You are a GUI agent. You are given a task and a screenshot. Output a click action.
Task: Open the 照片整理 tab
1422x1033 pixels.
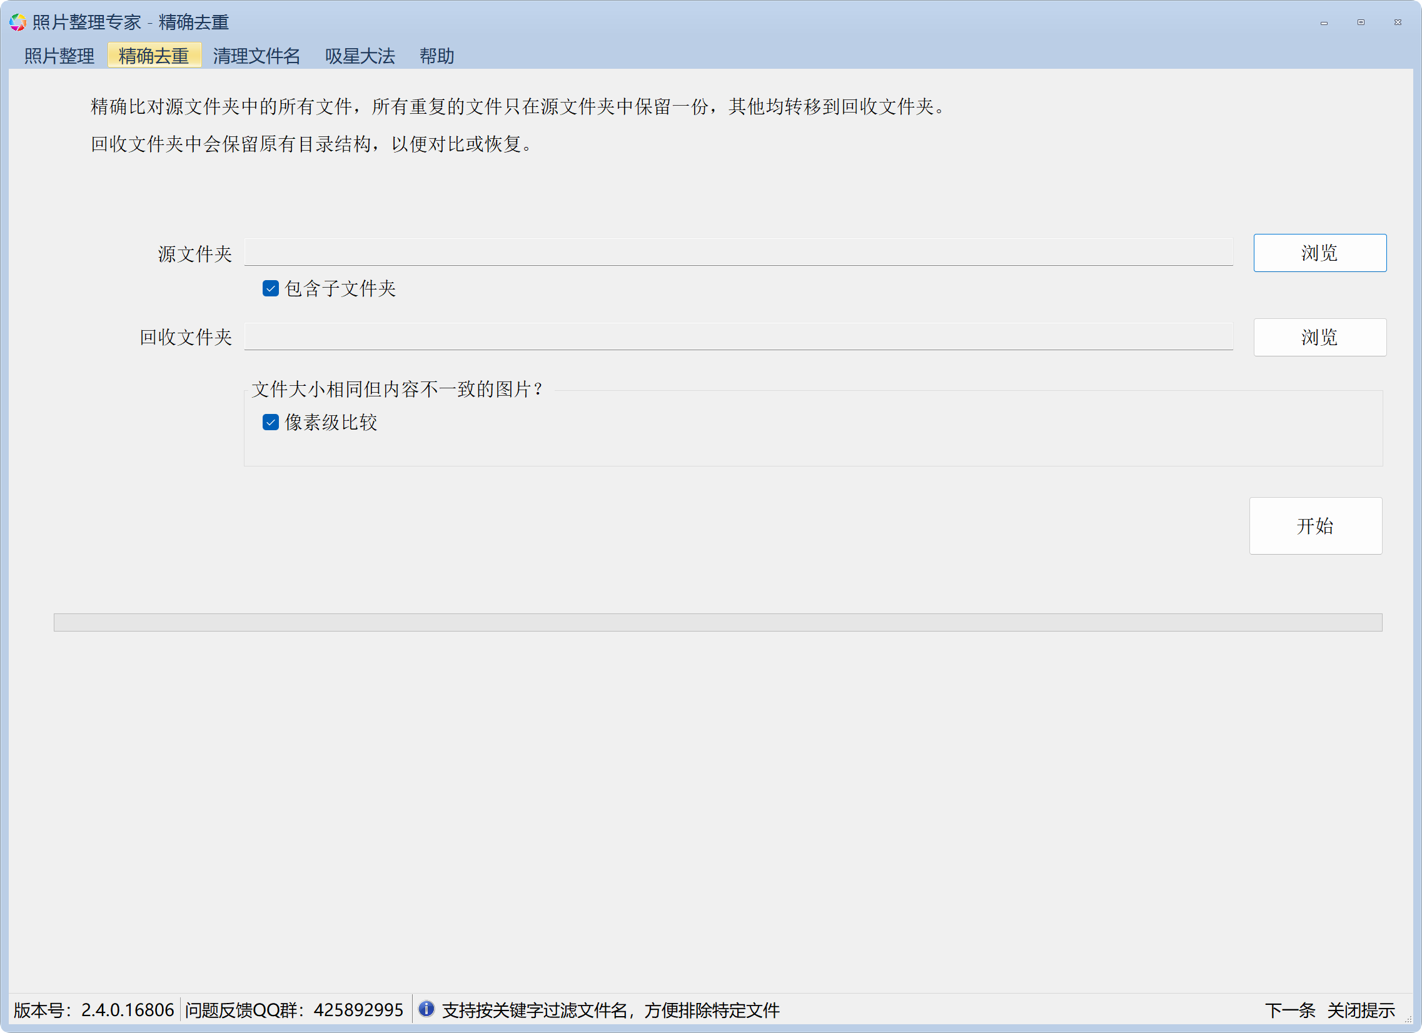click(x=59, y=56)
